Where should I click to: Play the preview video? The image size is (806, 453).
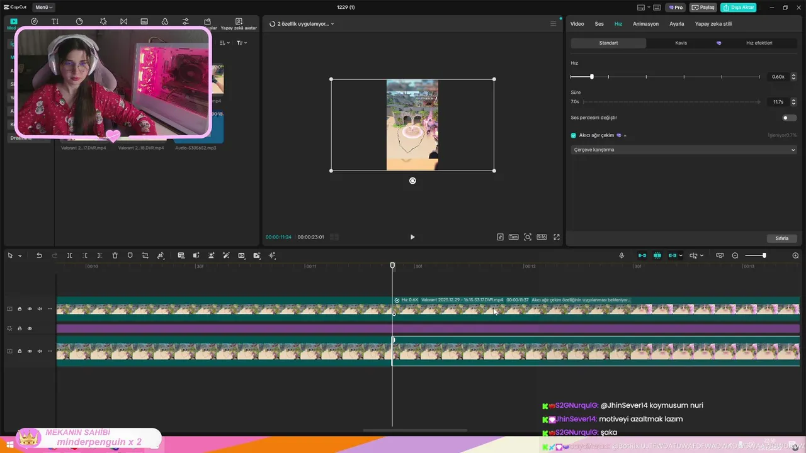tap(412, 237)
